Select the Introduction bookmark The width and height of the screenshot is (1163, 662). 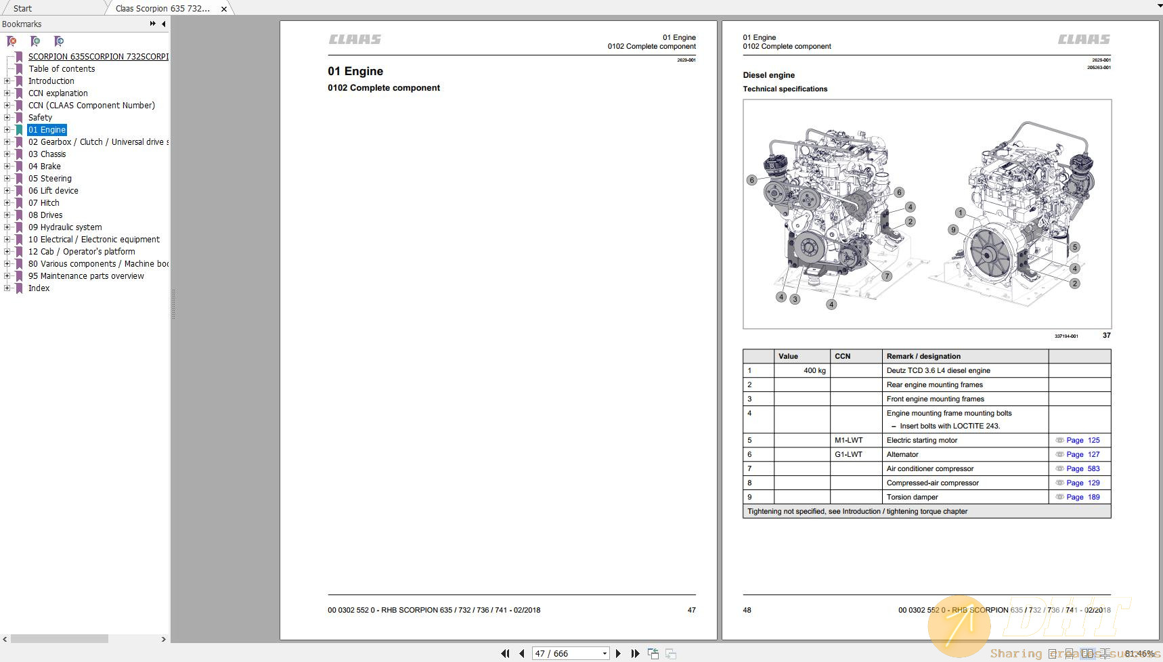51,81
